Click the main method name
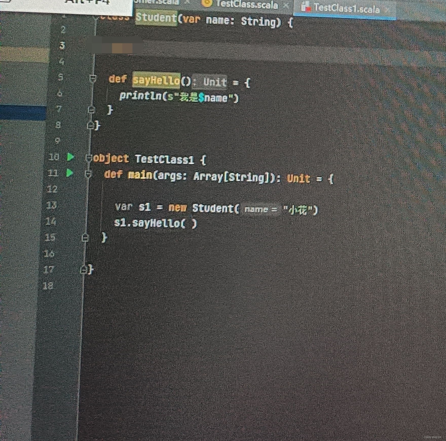446x441 pixels. tap(140, 175)
